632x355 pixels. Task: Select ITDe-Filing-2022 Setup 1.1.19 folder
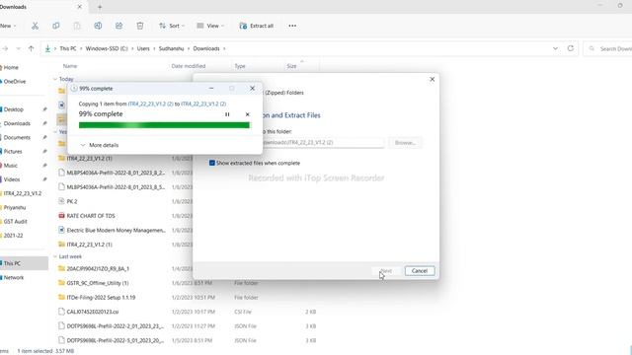101,298
